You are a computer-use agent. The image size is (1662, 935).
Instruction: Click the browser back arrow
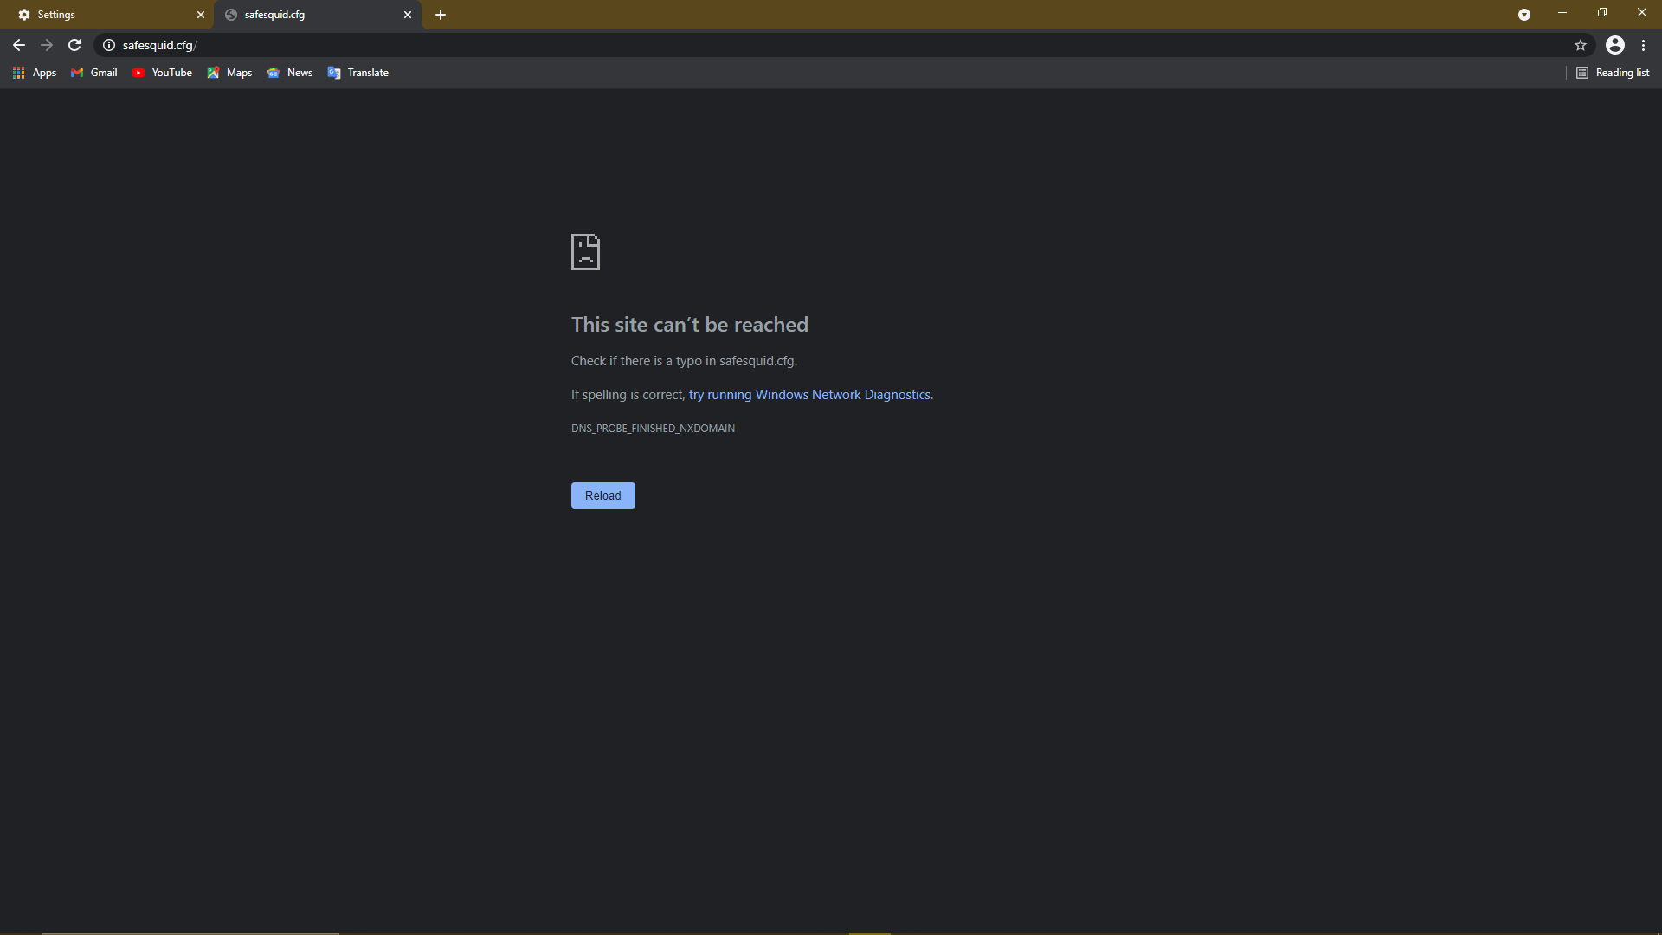point(19,45)
